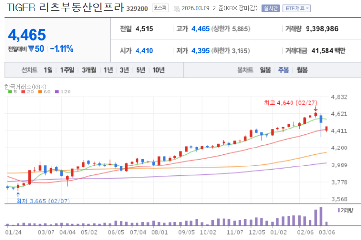Click the 최고 4,640 (02/27) high marker
The image size is (361, 240).
pos(291,102)
